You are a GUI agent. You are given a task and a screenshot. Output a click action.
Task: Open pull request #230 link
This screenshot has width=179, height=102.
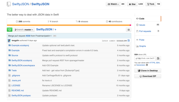28,36
